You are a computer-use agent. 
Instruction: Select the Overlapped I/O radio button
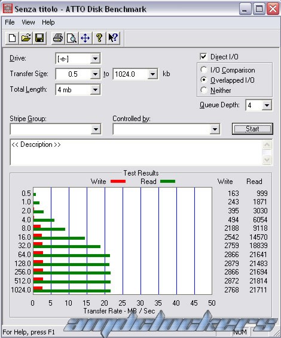point(204,80)
